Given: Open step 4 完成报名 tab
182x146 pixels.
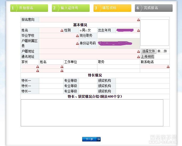Looking at the screenshot, I should coord(154,8).
